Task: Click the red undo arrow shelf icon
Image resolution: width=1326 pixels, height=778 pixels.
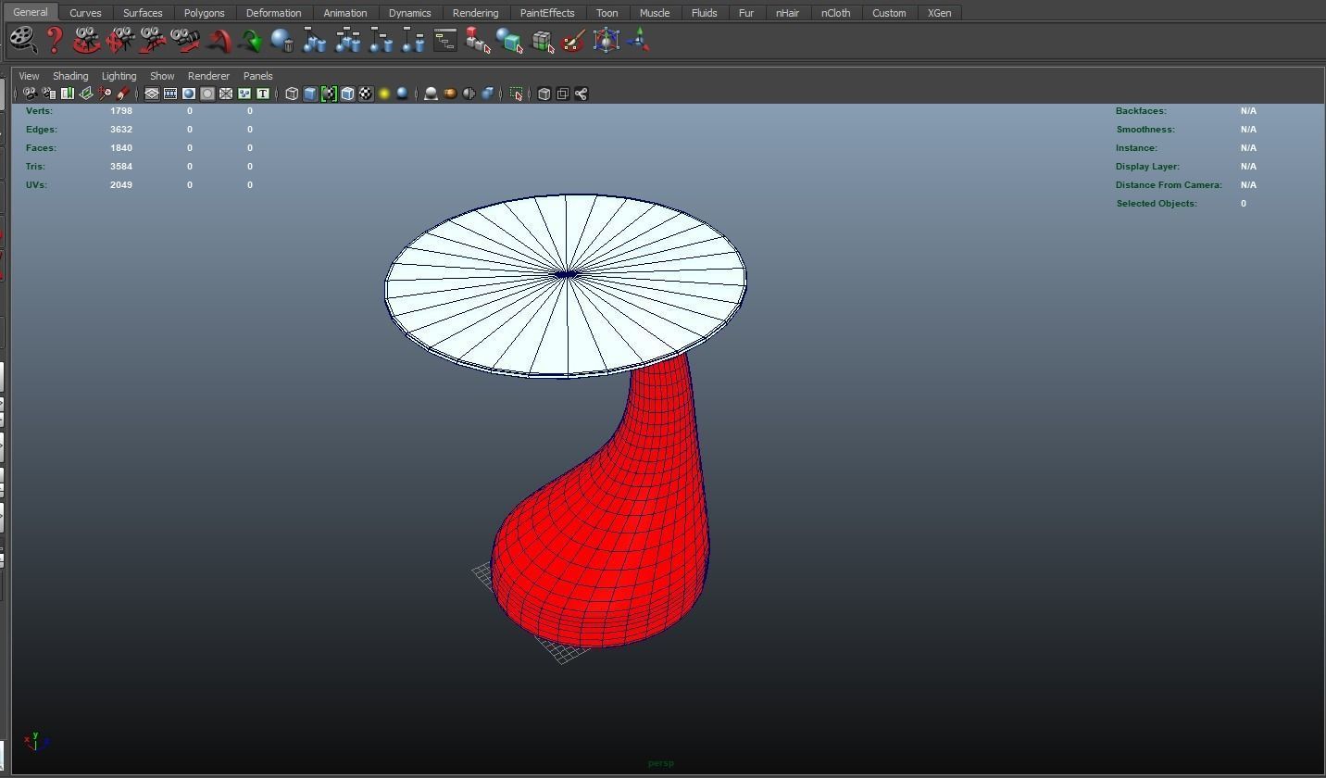Action: pos(219,41)
